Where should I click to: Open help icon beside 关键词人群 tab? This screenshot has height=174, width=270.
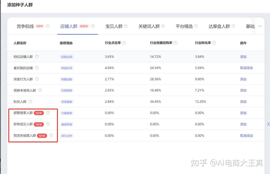point(163,26)
